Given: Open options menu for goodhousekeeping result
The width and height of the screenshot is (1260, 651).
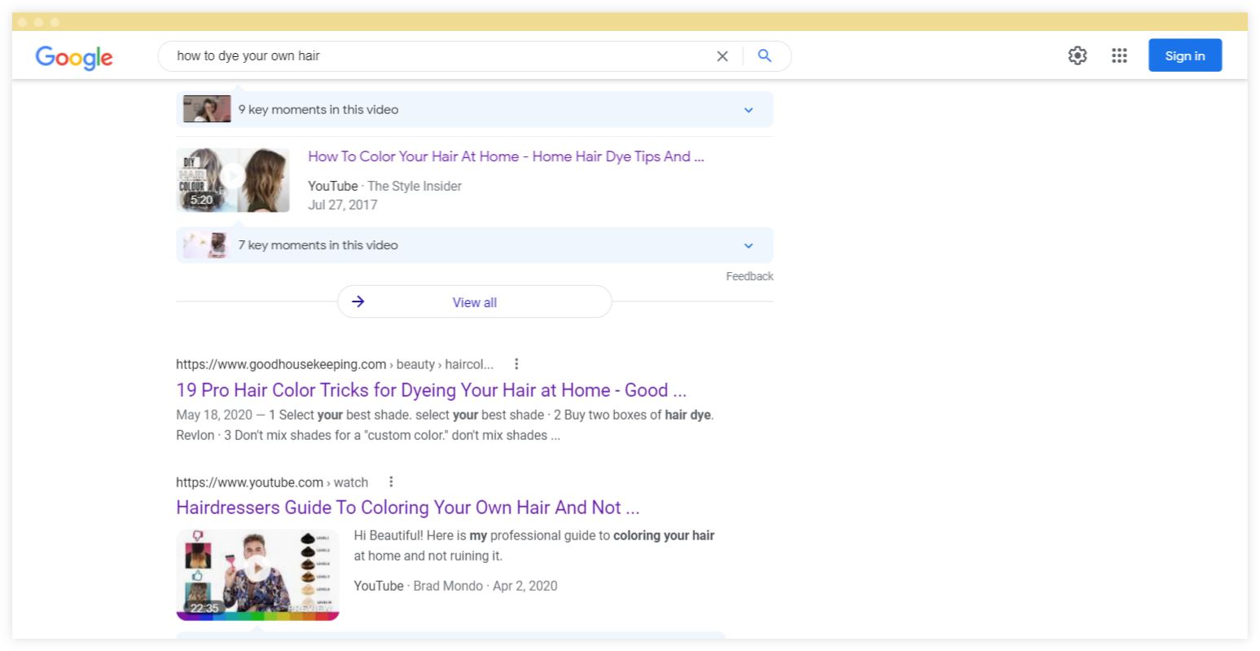Looking at the screenshot, I should point(516,364).
